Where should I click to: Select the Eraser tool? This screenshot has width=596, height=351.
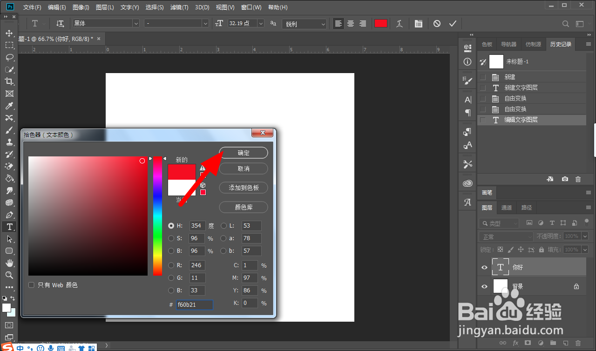tap(9, 166)
